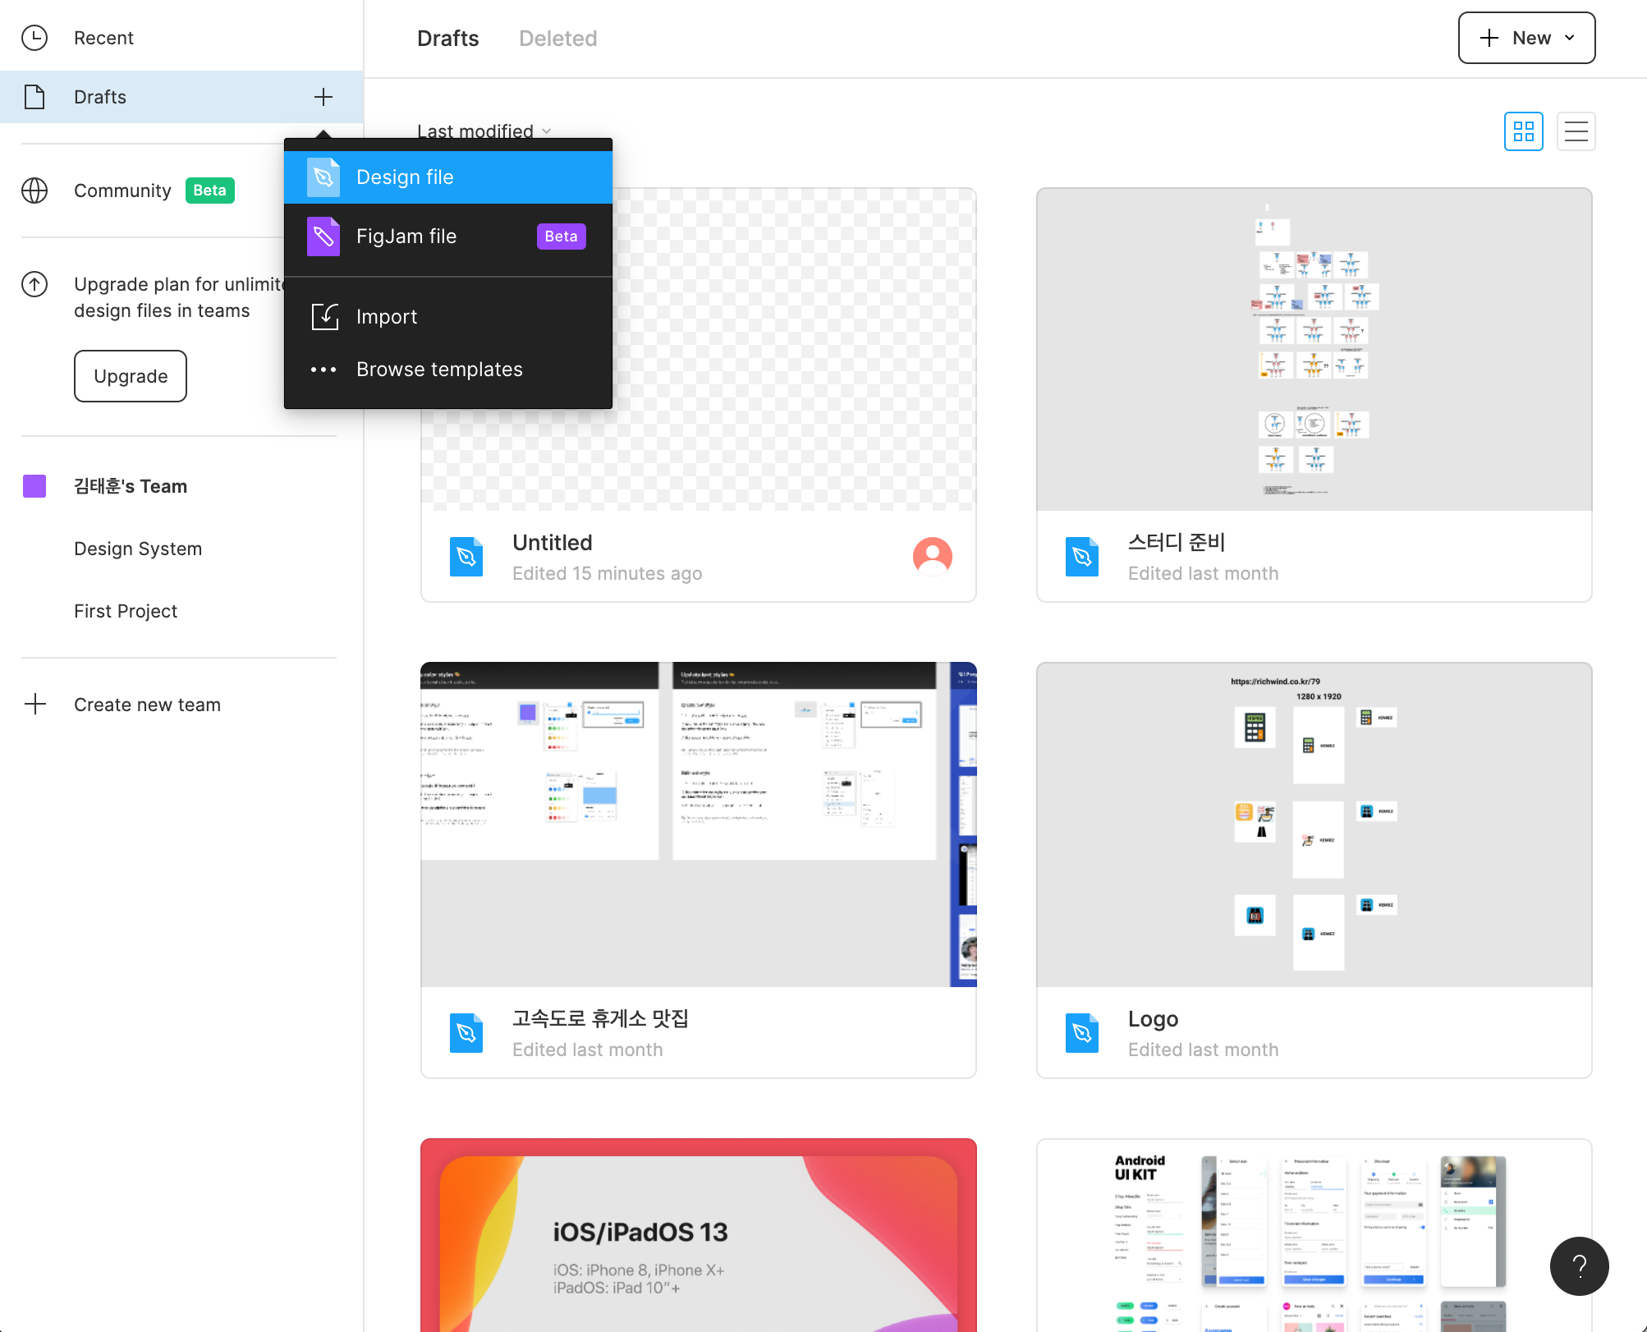Expand the New button dropdown
The width and height of the screenshot is (1647, 1332).
[x=1570, y=38]
